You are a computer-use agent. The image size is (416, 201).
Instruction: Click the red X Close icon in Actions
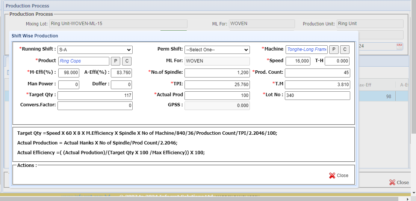tap(332, 176)
